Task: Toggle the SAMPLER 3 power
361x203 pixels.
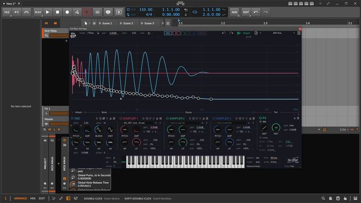Action: (214, 118)
